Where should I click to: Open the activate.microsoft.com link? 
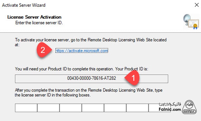click(82, 51)
